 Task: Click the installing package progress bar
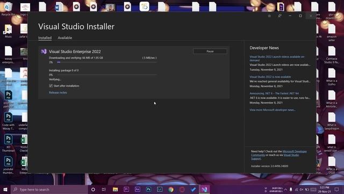(107, 75)
